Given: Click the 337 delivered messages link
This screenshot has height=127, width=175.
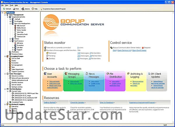Looking at the screenshot, I should tap(79, 53).
